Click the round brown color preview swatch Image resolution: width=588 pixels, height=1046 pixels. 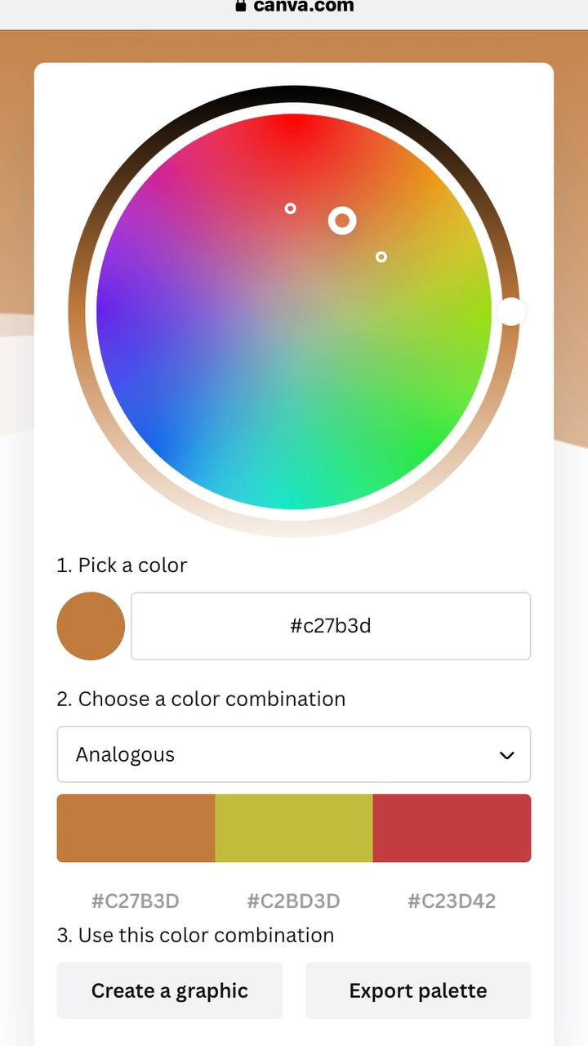pyautogui.click(x=91, y=626)
